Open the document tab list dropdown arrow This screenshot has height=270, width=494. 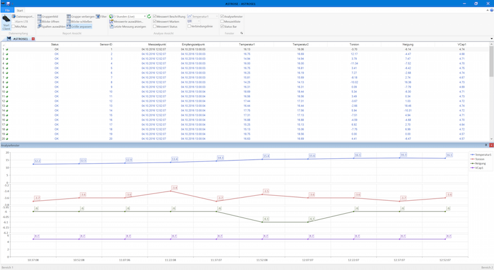pyautogui.click(x=492, y=39)
